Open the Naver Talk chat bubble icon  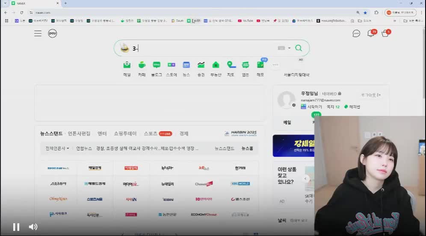tap(356, 34)
